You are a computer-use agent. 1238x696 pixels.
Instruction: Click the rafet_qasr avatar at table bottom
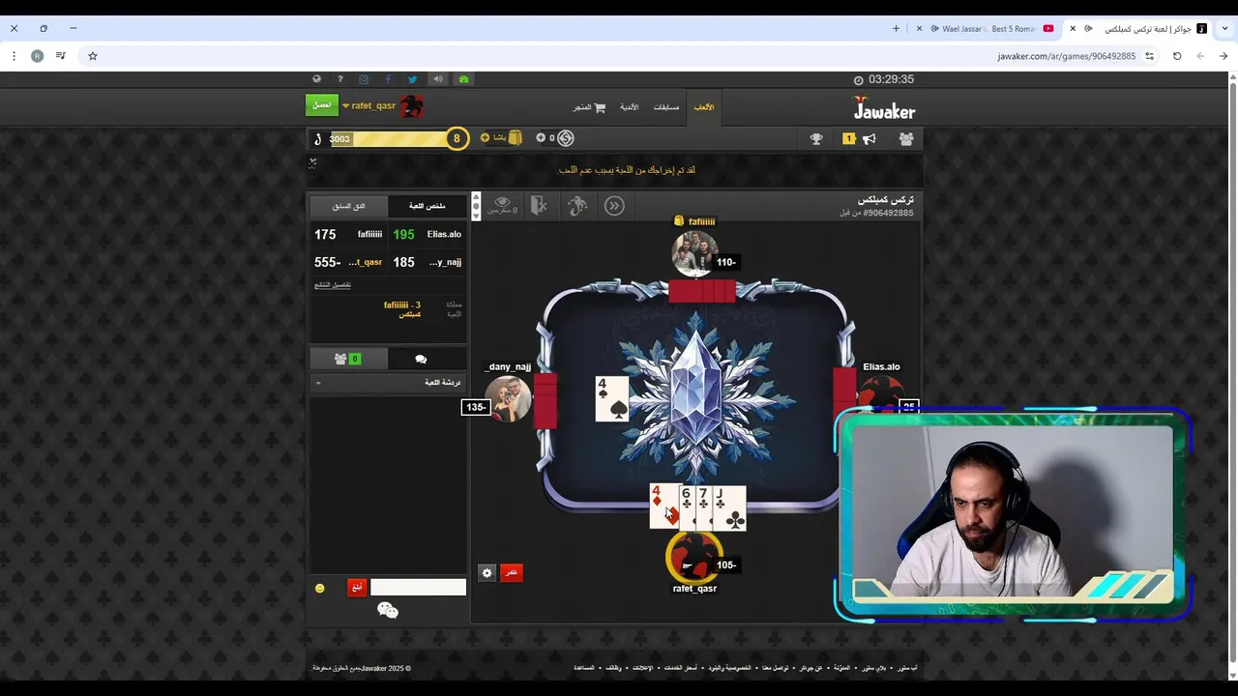693,558
